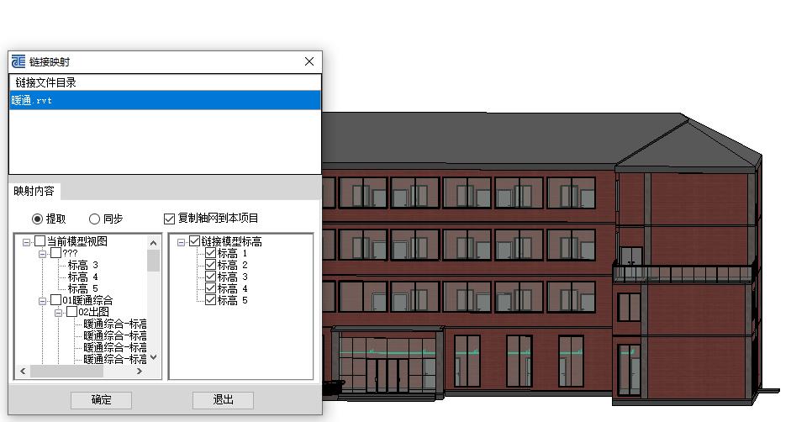Uncheck 复制轴网到本项目 checkbox
Image resolution: width=791 pixels, height=422 pixels.
[x=170, y=219]
